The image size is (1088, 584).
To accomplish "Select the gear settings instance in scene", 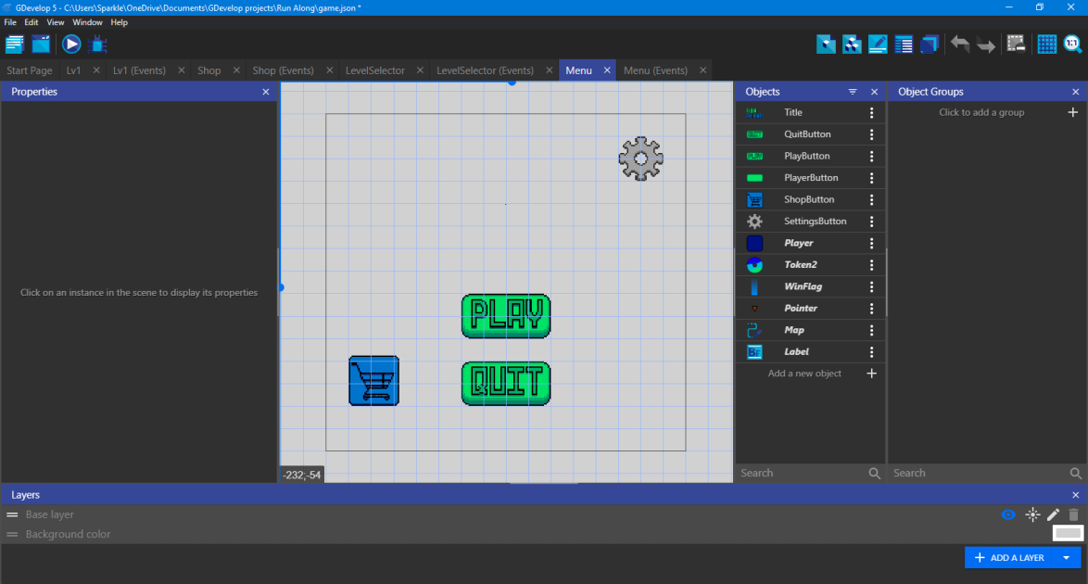I will pyautogui.click(x=640, y=159).
